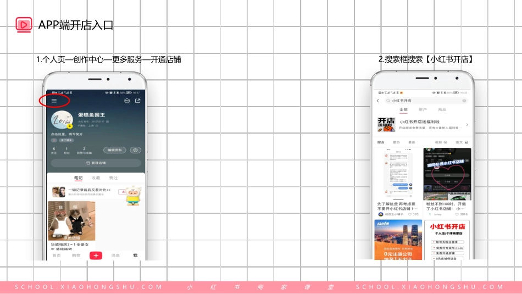Switch to the 赞过 liked tab
The width and height of the screenshot is (522, 294).
point(114,178)
